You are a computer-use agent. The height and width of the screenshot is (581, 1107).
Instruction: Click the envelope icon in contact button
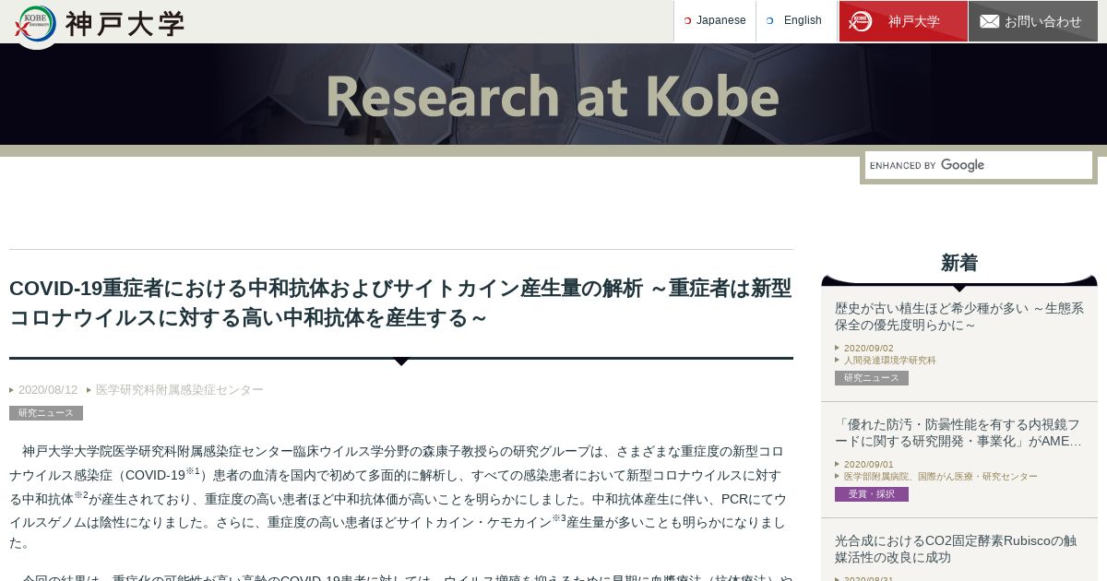pos(990,21)
